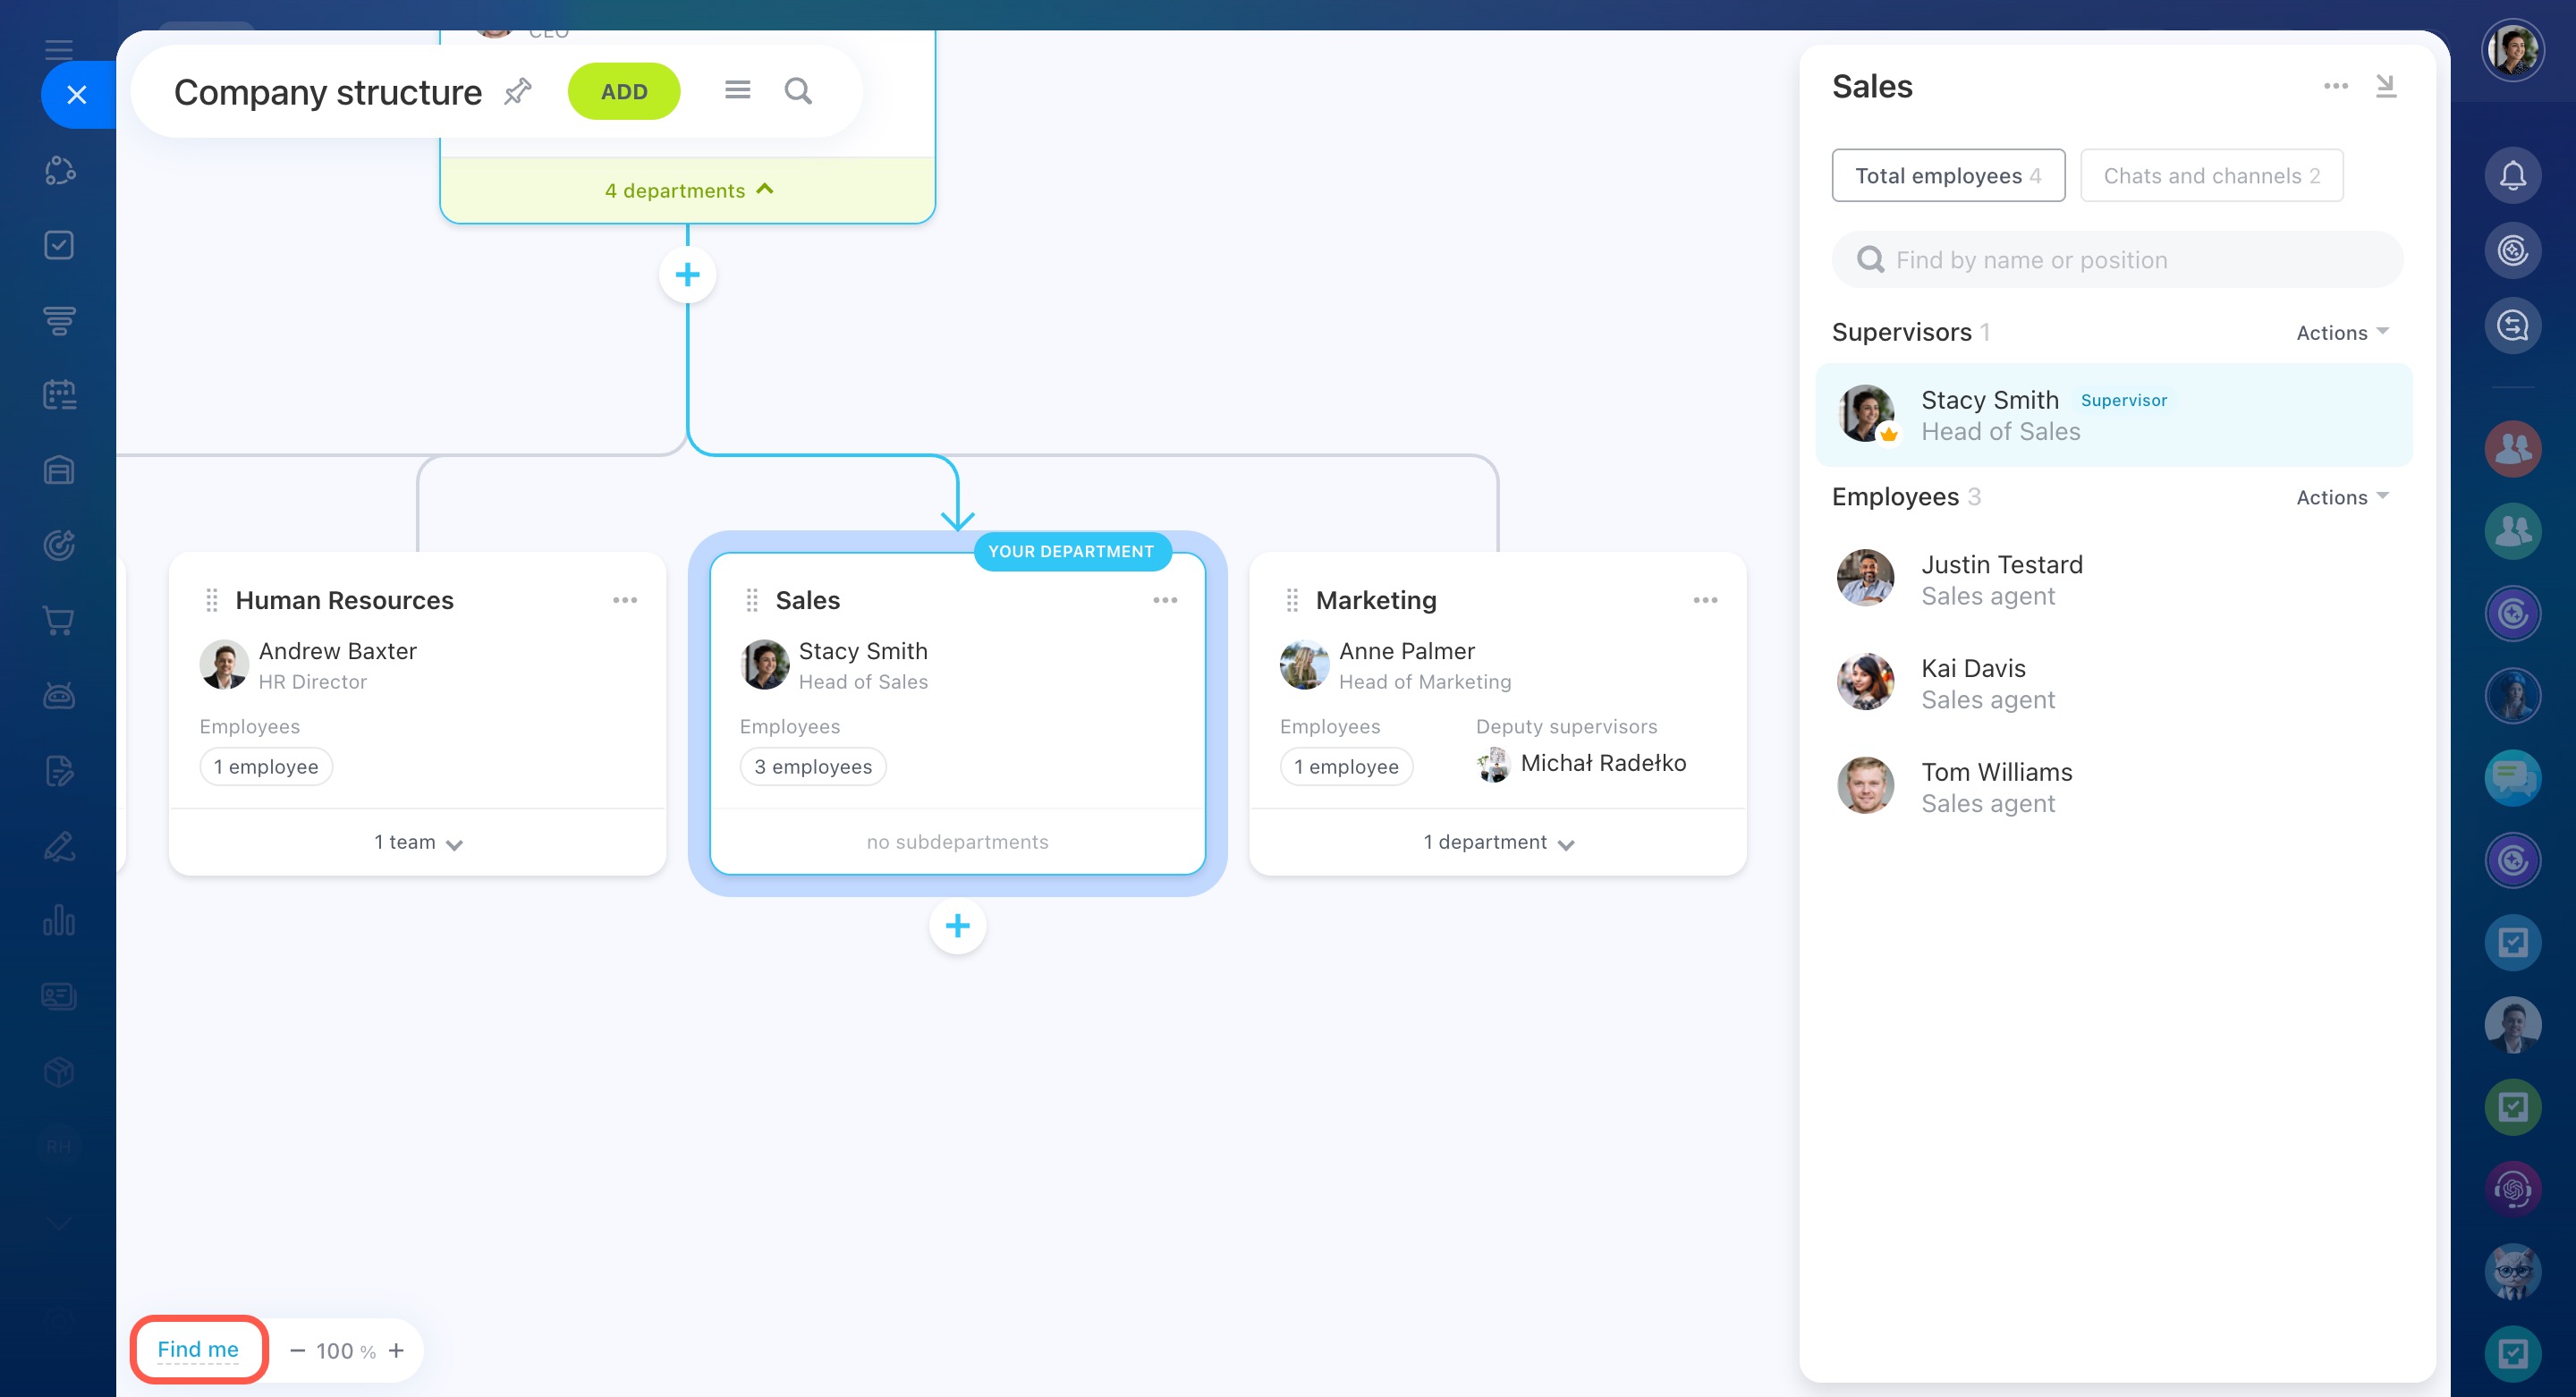Click the 1 employee pill in Marketing
The width and height of the screenshot is (2576, 1397).
pyautogui.click(x=1346, y=767)
